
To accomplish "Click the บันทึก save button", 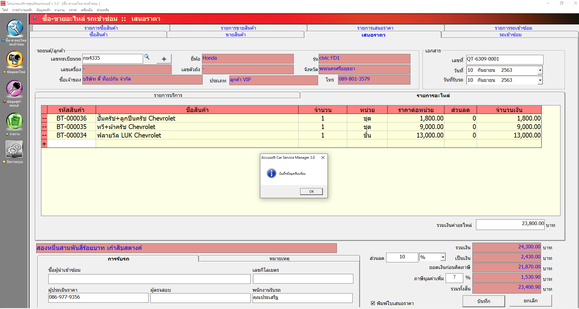I will point(484,301).
